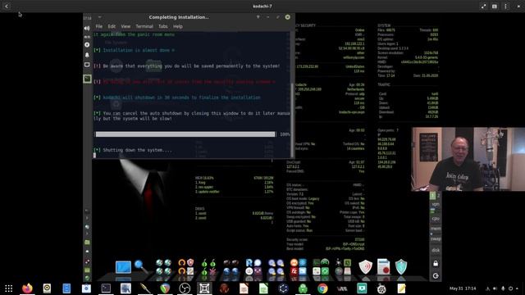The image size is (525, 295).
Task: Open the keyboard shortcut menu in viewer header
Action: (495, 7)
